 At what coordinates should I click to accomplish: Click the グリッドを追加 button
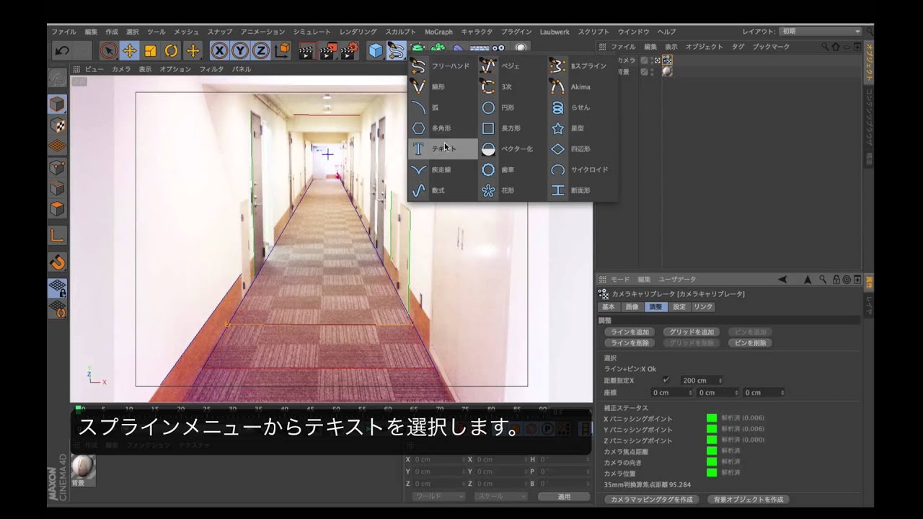[692, 332]
